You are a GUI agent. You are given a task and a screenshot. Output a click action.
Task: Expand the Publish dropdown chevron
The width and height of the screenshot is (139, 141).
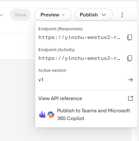(x=104, y=15)
